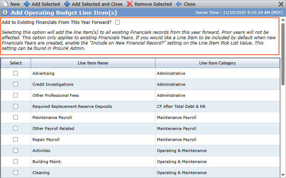Click the blue back arrow Close icon

point(179,4)
